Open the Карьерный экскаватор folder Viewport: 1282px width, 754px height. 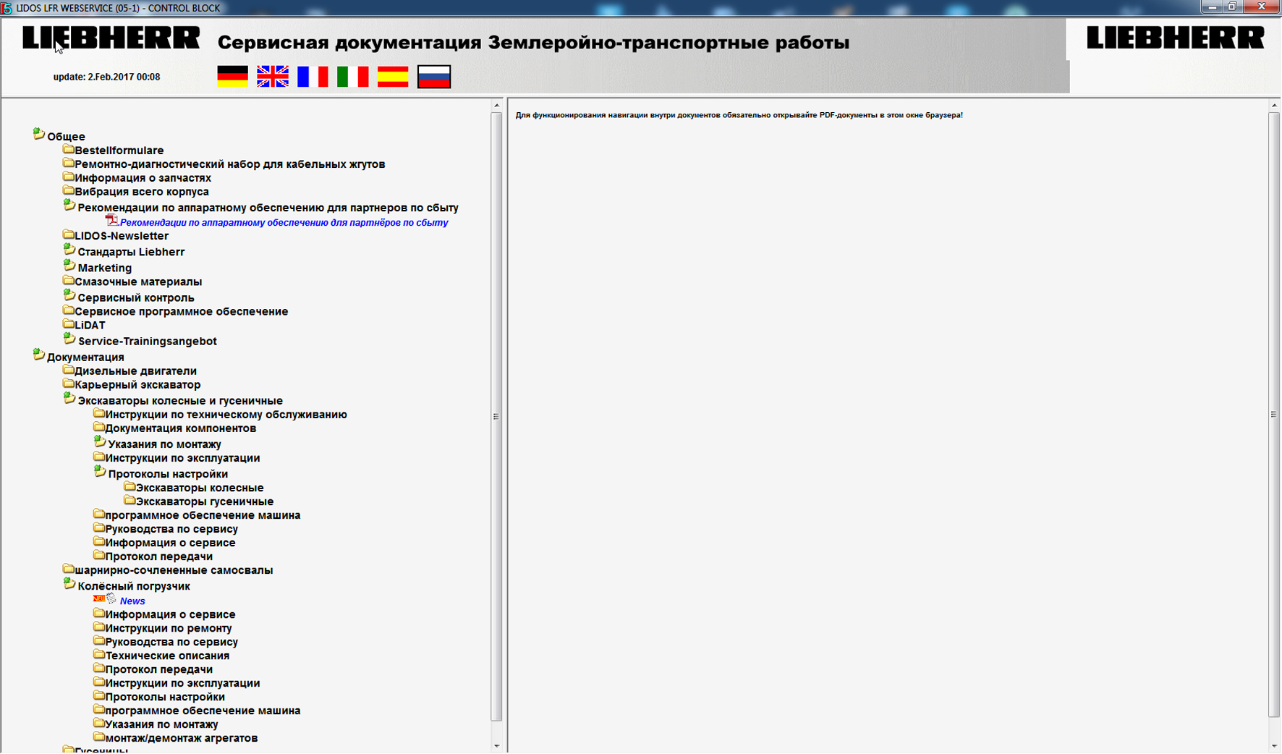tap(137, 385)
